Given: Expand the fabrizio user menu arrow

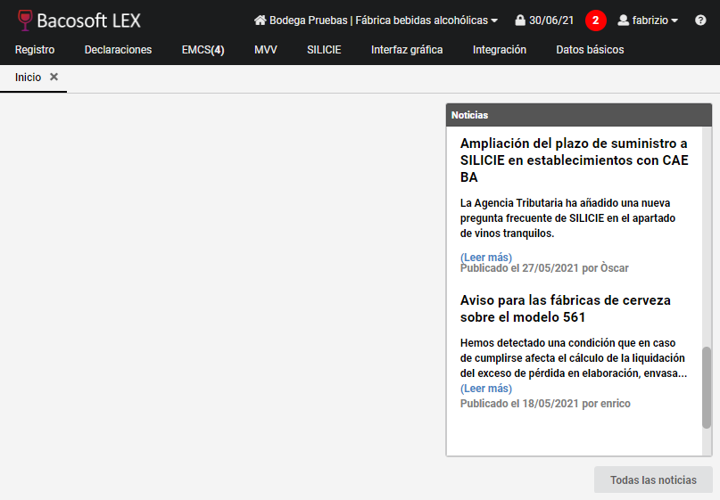Looking at the screenshot, I should click(x=674, y=20).
